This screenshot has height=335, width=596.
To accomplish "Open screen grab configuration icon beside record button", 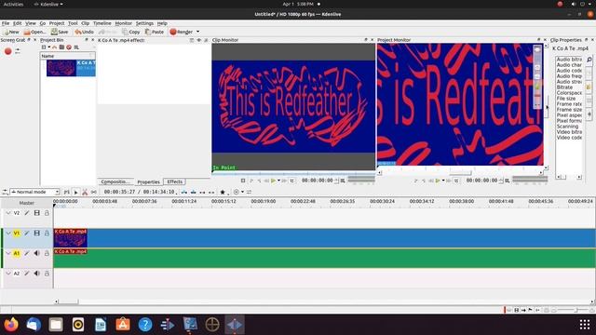I will (x=18, y=51).
